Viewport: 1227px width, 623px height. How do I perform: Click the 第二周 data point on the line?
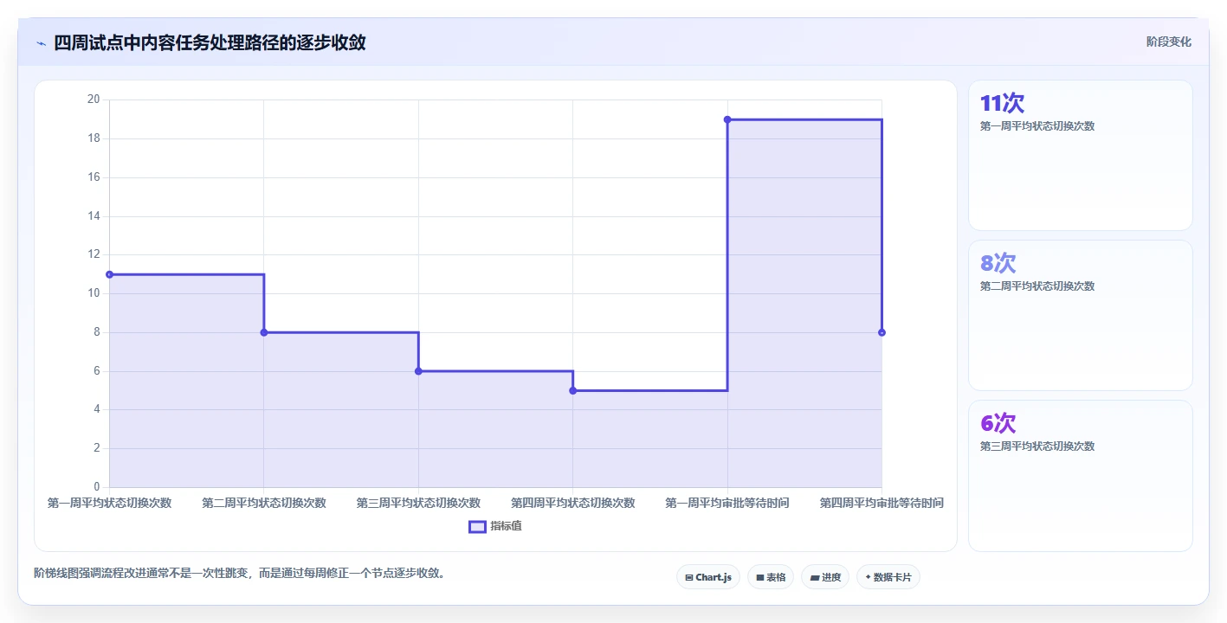264,332
